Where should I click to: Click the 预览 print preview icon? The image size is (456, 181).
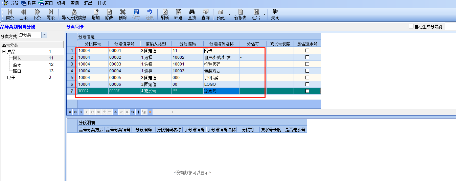tap(221, 15)
